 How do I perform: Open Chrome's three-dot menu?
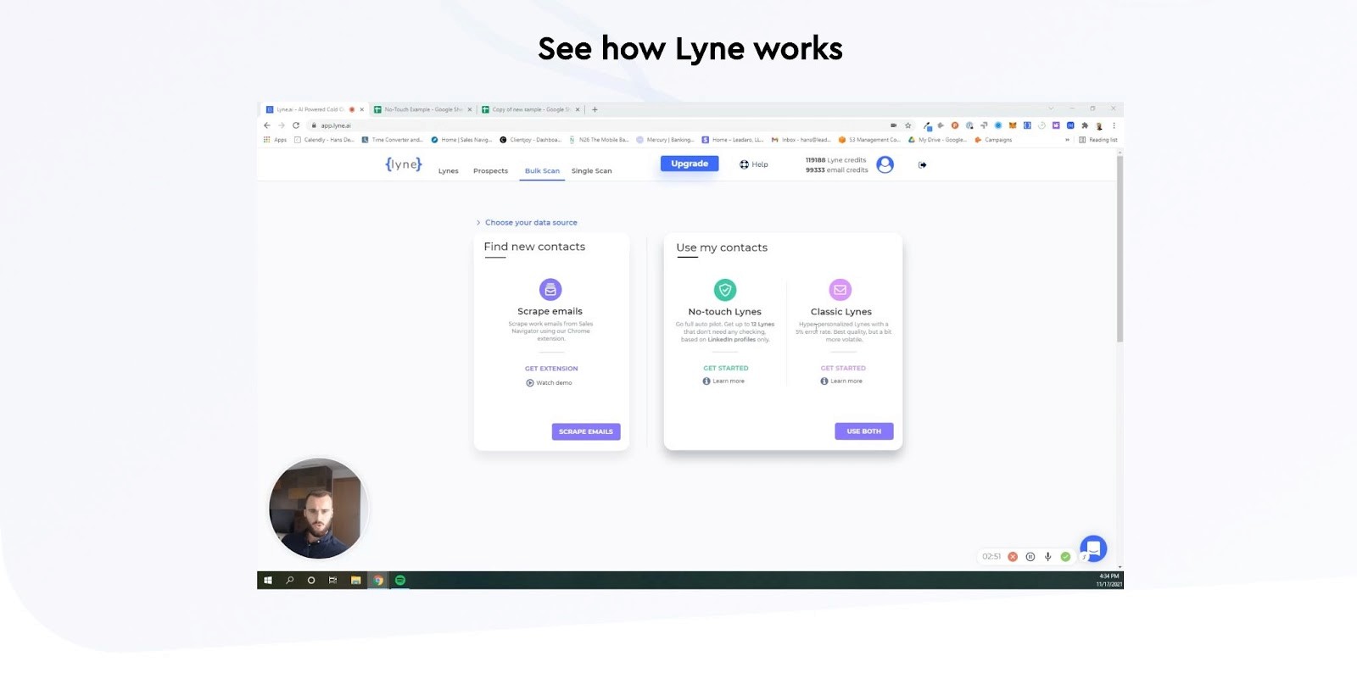[1114, 125]
